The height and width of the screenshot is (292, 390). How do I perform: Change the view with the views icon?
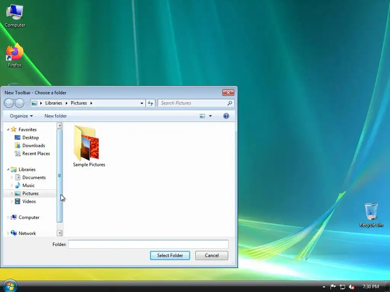(x=202, y=116)
